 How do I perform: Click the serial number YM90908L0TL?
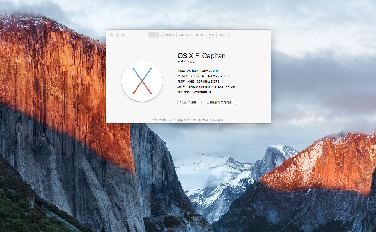click(x=202, y=92)
